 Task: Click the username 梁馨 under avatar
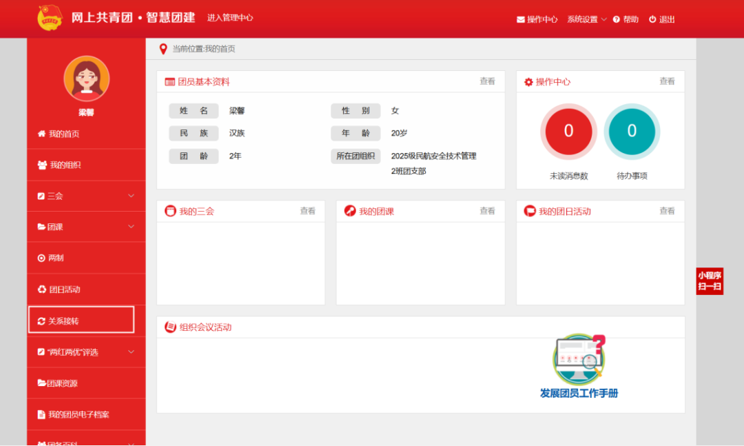point(86,112)
